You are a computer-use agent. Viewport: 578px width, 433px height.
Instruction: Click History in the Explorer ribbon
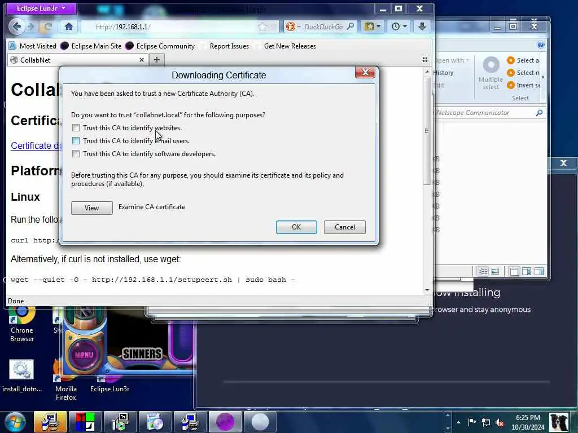tap(443, 73)
